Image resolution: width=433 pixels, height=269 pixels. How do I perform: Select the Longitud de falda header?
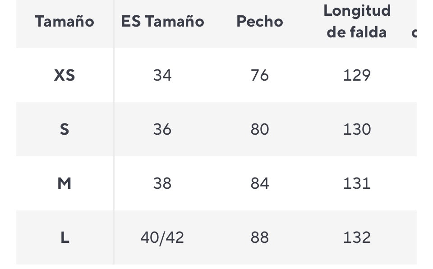pyautogui.click(x=357, y=21)
